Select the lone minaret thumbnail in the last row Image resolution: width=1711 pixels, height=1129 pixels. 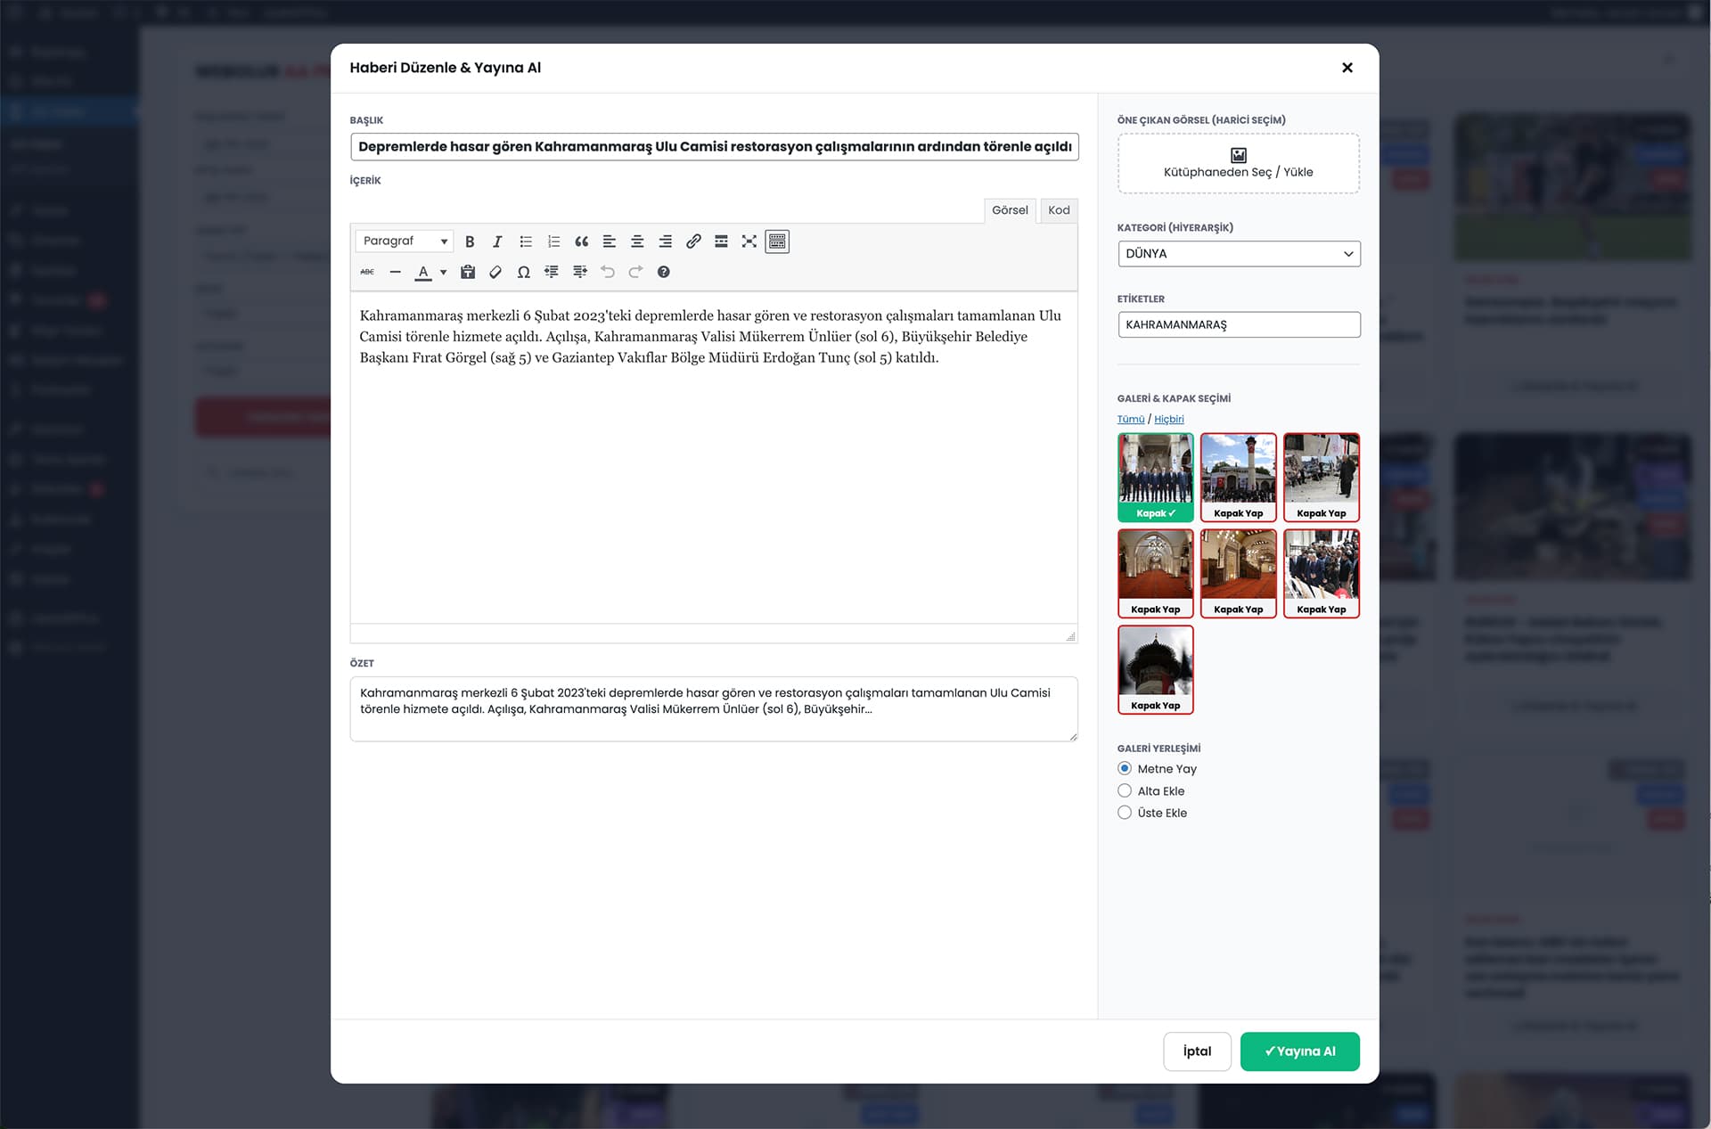(x=1156, y=670)
